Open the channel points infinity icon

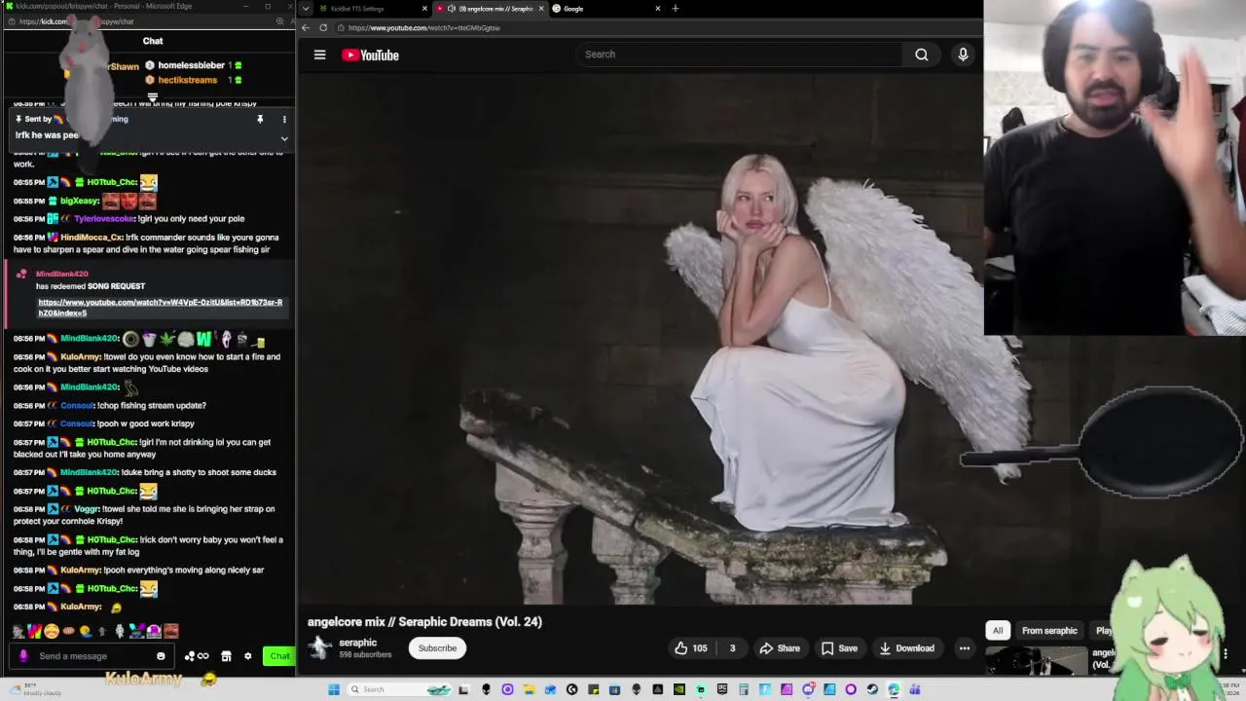click(197, 656)
